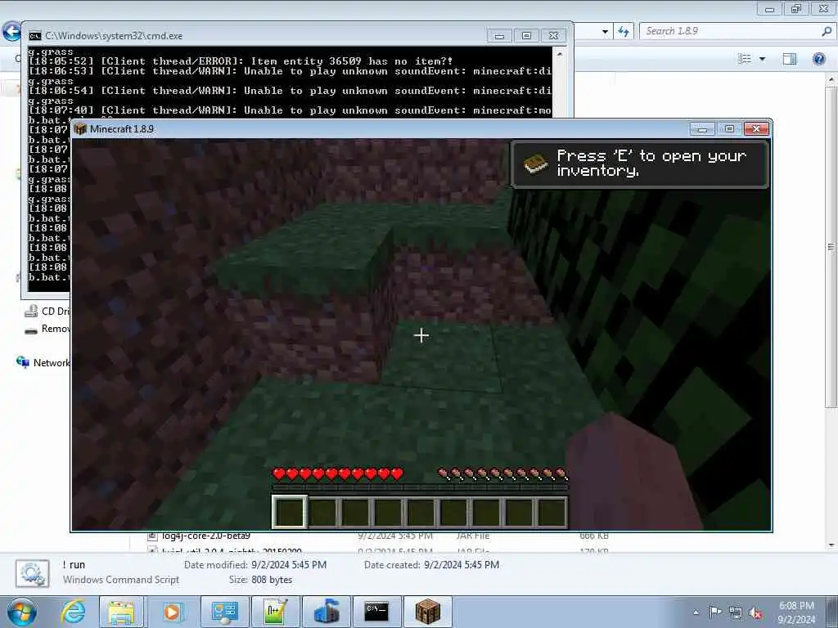Maximize the cmd.exe window
Viewport: 838px width, 628px height.
(526, 36)
